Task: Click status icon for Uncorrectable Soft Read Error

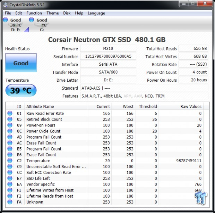Action: point(10,166)
